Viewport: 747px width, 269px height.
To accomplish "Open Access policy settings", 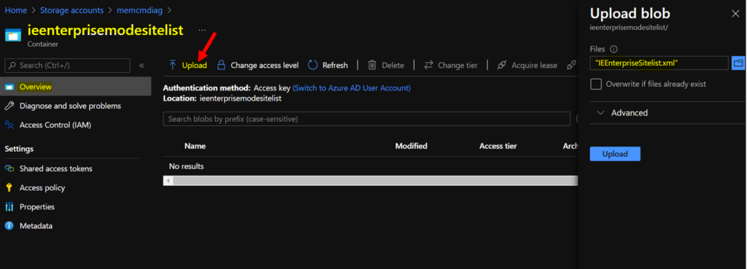I will [42, 187].
